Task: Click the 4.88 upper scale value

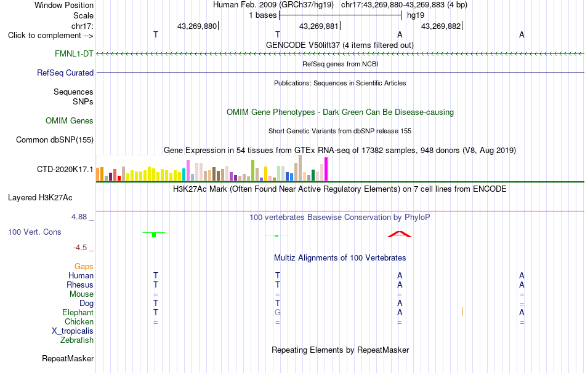Action: pos(79,217)
